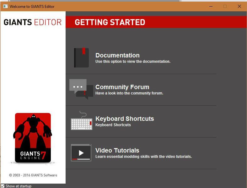Minimize the Welcome to GIANTS Editor window
The image size is (247, 188).
210,6
